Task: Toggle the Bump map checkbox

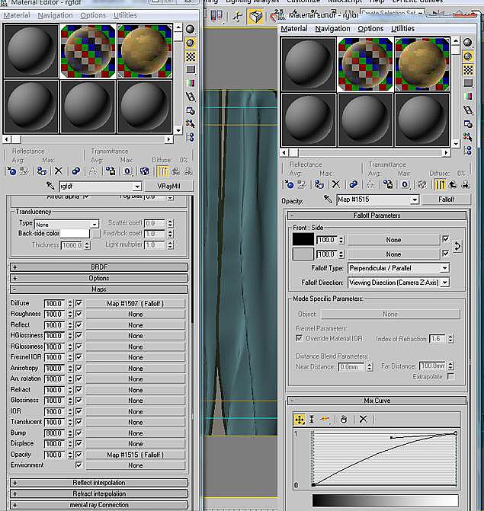Action: pos(78,433)
